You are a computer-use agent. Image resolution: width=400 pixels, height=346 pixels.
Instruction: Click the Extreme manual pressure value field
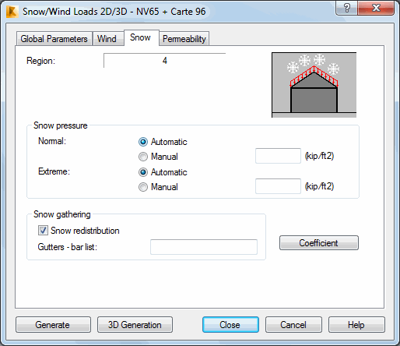pos(278,186)
